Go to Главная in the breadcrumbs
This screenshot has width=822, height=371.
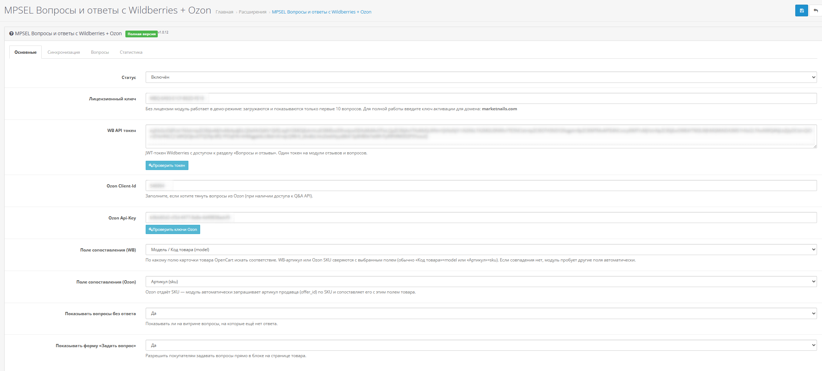(x=224, y=12)
